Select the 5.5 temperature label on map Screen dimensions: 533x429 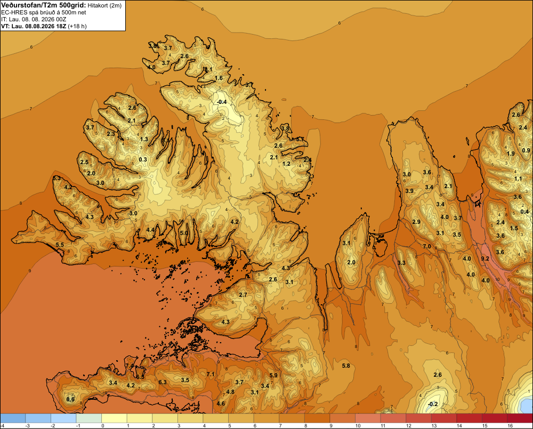[60, 245]
